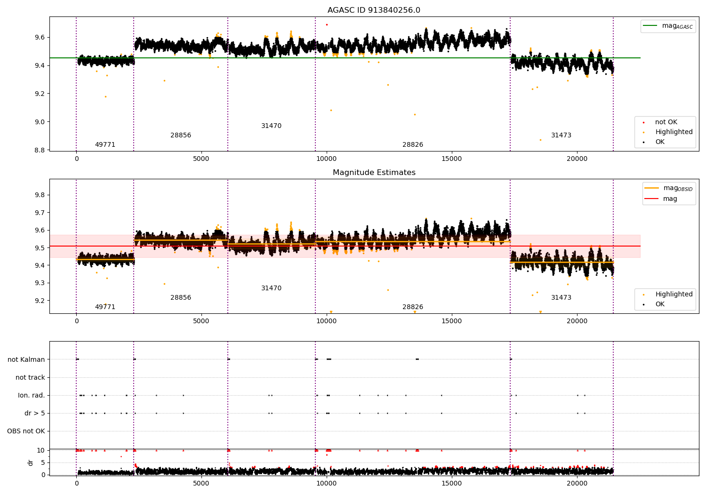The height and width of the screenshot is (494, 706).
Task: Click obsid label 31473 in top plot
Action: pos(561,135)
